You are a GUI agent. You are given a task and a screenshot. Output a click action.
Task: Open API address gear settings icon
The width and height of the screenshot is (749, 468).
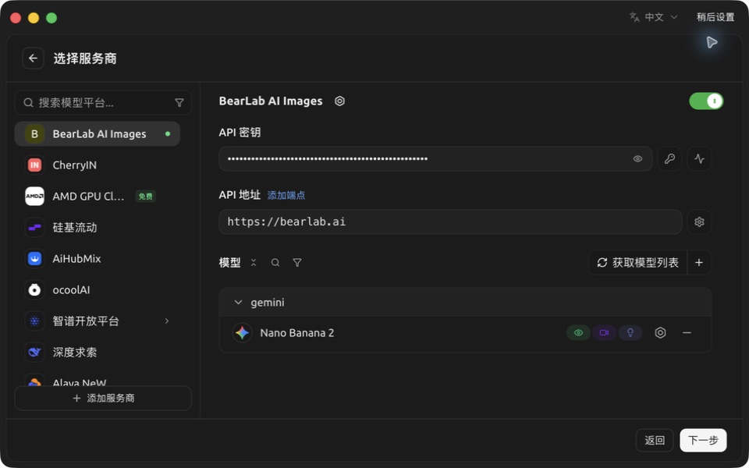[x=699, y=222]
